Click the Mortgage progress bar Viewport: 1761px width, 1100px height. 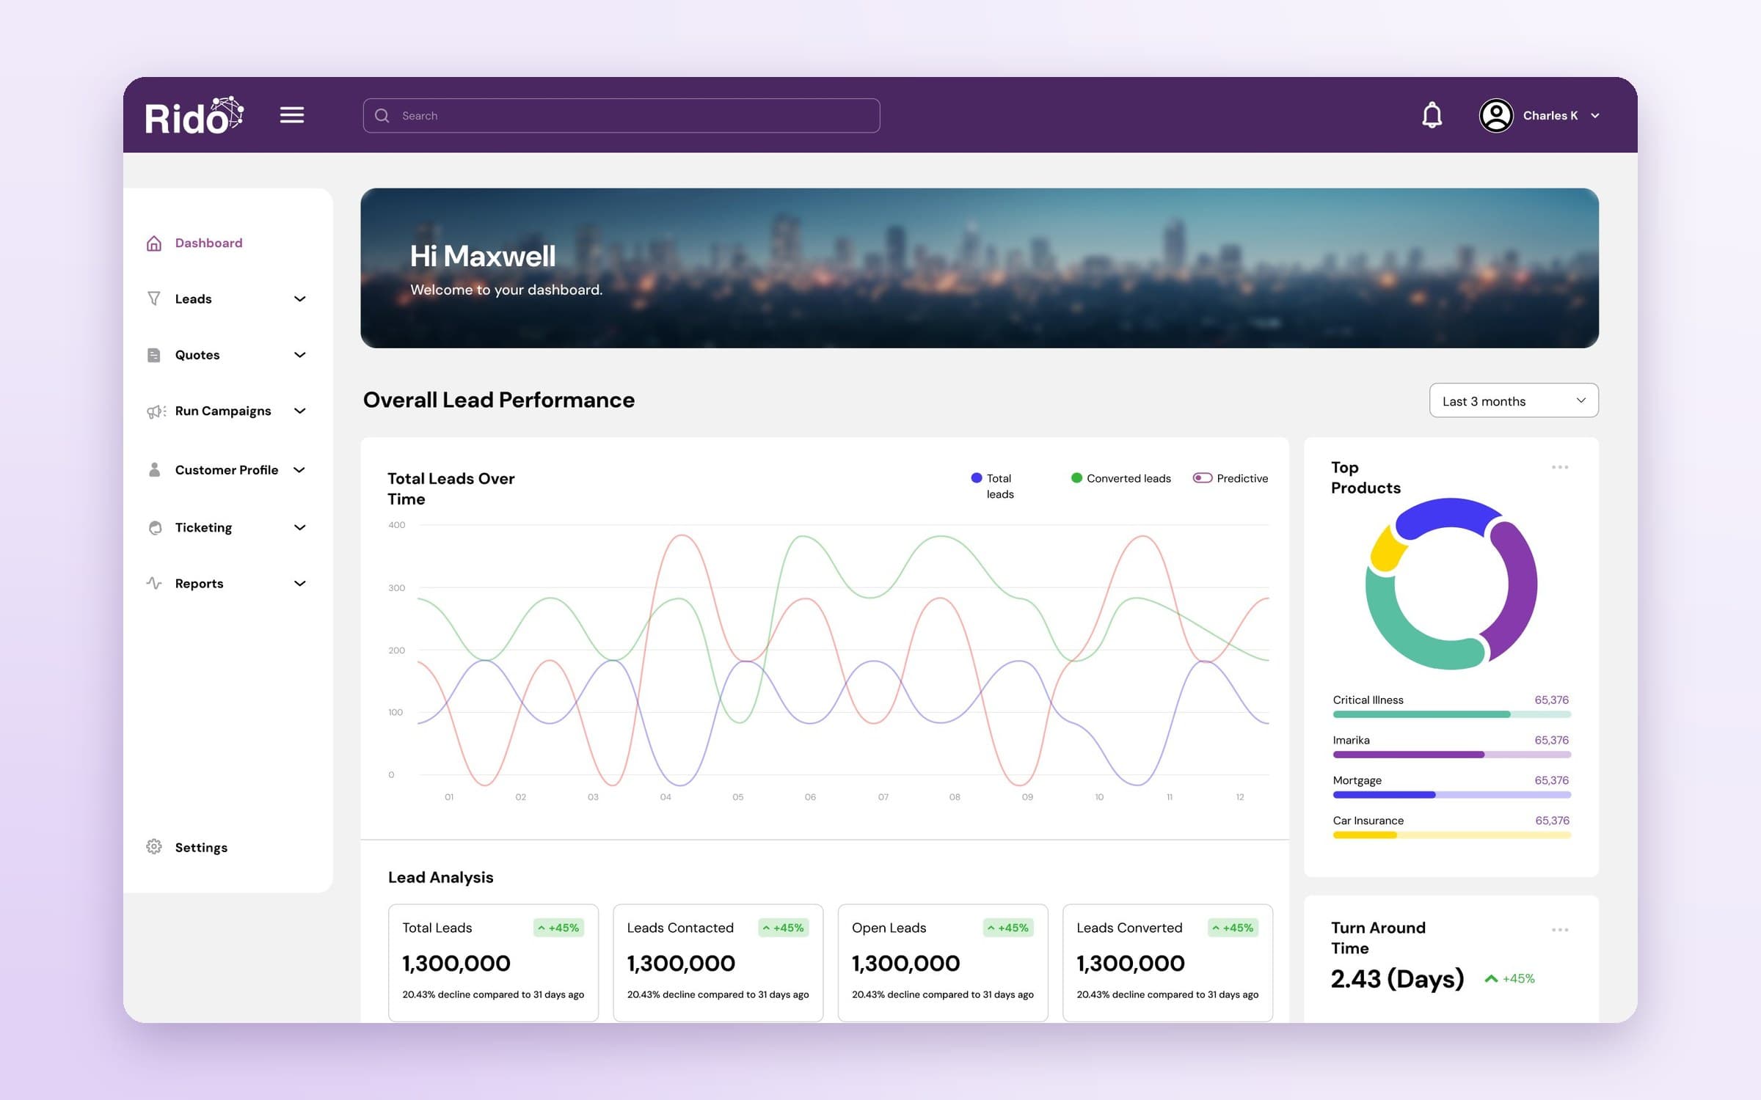pyautogui.click(x=1451, y=795)
